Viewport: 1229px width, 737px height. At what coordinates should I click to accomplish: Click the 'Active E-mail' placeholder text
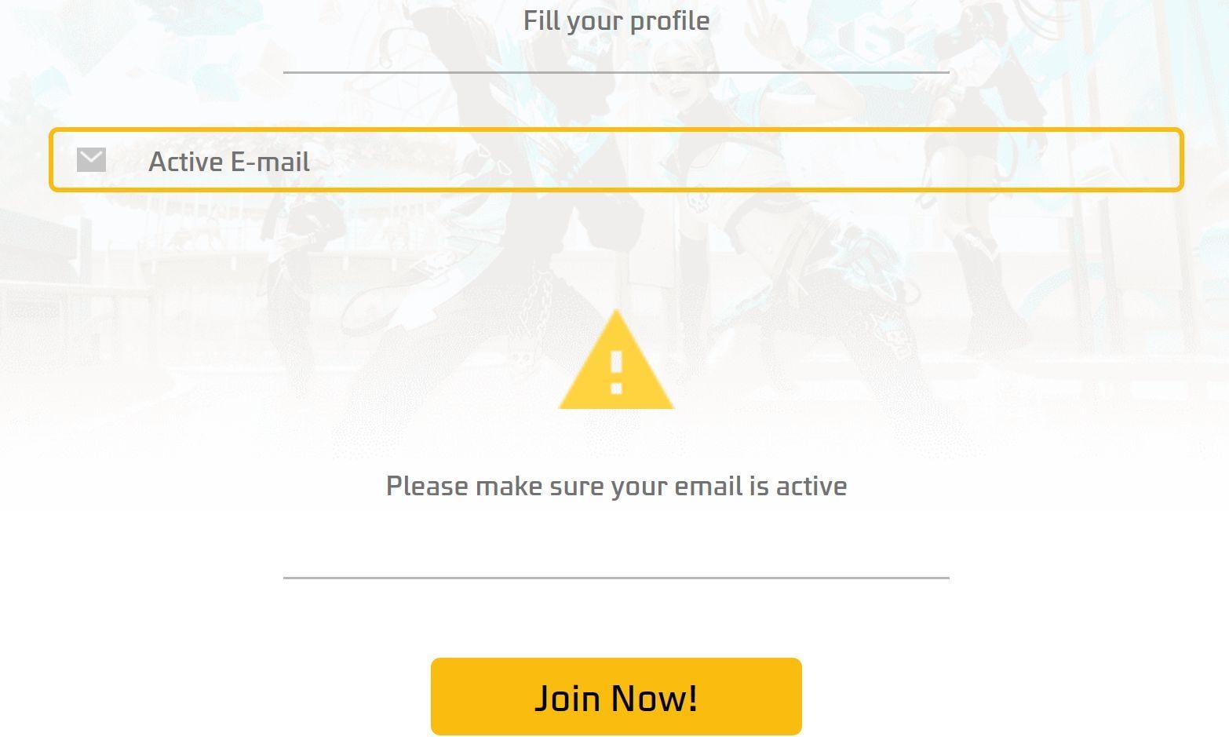(229, 162)
